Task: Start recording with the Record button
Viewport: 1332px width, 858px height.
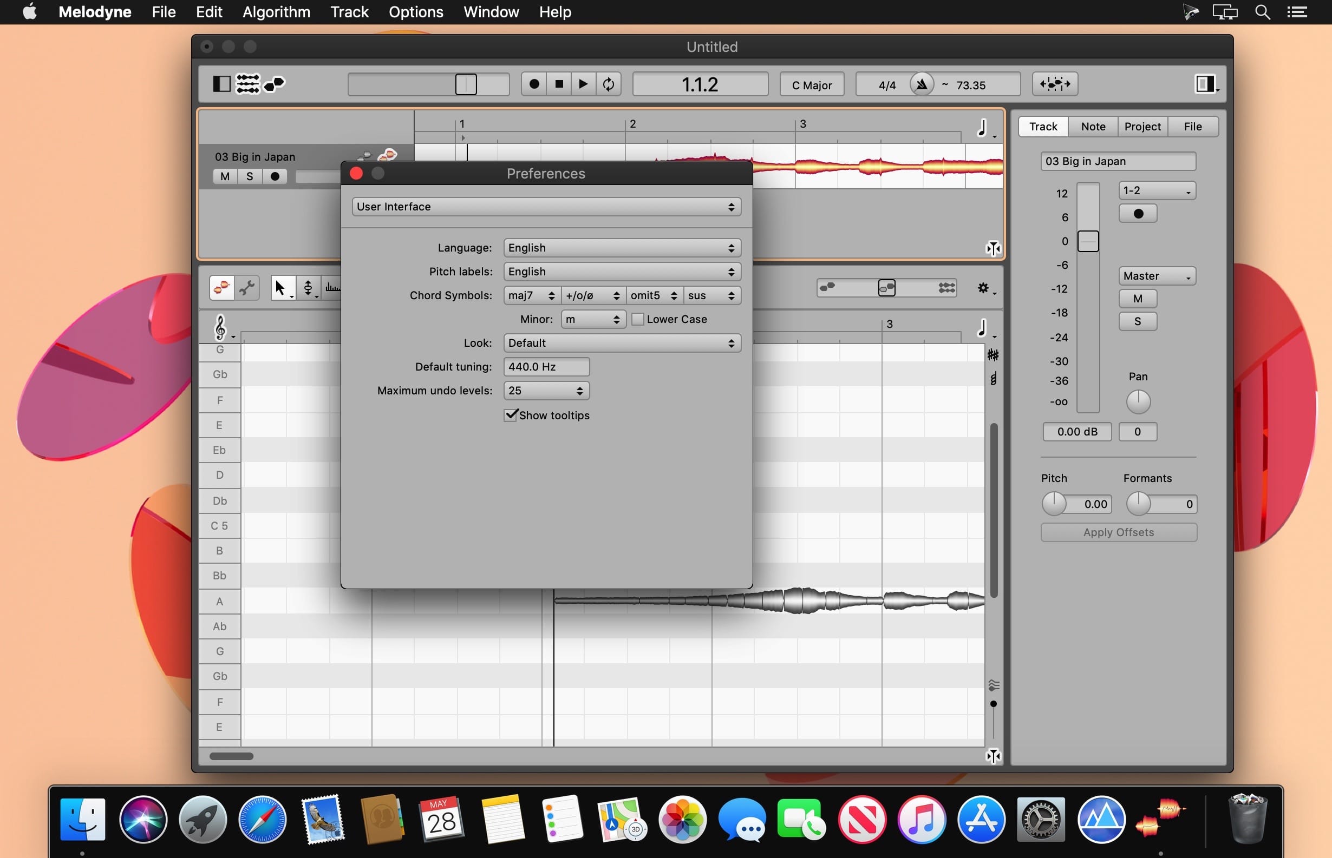Action: pos(533,84)
